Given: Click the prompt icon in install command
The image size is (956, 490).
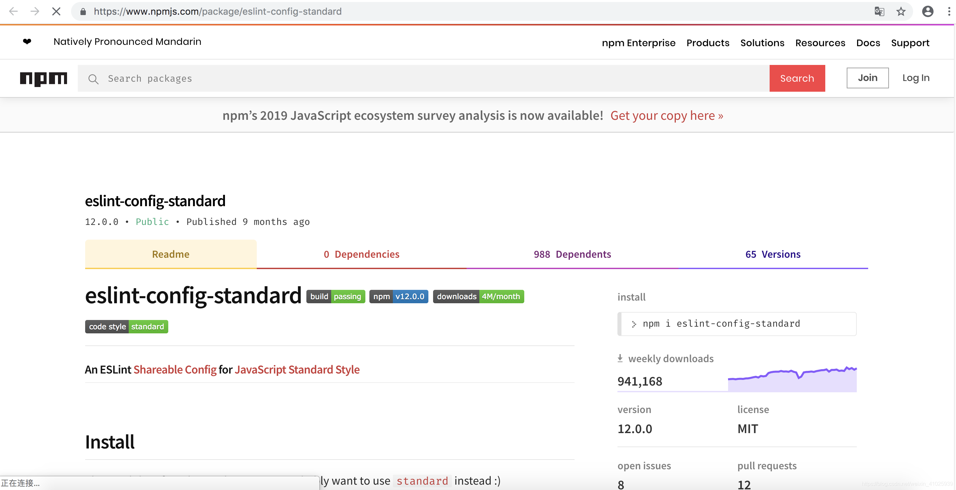Looking at the screenshot, I should (634, 324).
